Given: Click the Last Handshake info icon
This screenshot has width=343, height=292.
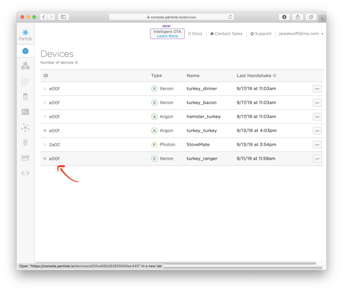Looking at the screenshot, I should pos(274,76).
